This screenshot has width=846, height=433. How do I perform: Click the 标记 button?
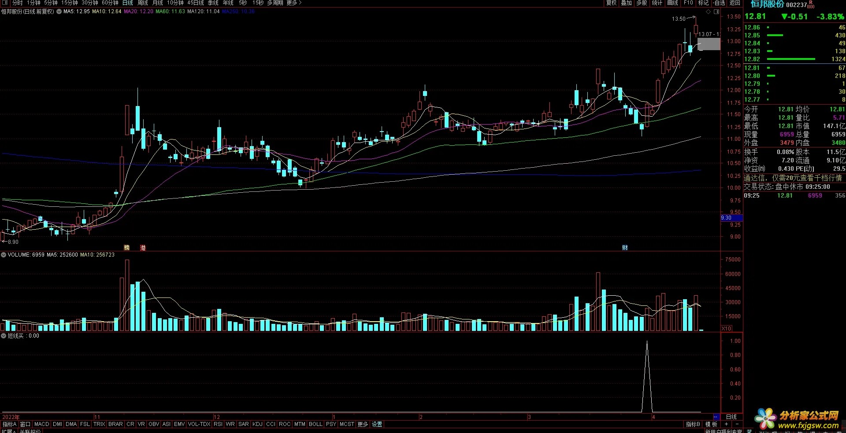pos(703,3)
